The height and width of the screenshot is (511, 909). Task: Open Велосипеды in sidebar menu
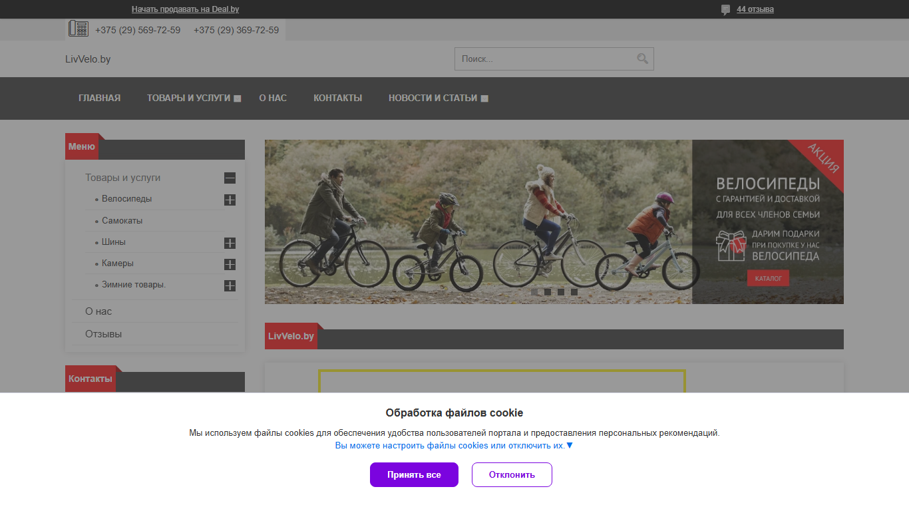[x=126, y=199]
